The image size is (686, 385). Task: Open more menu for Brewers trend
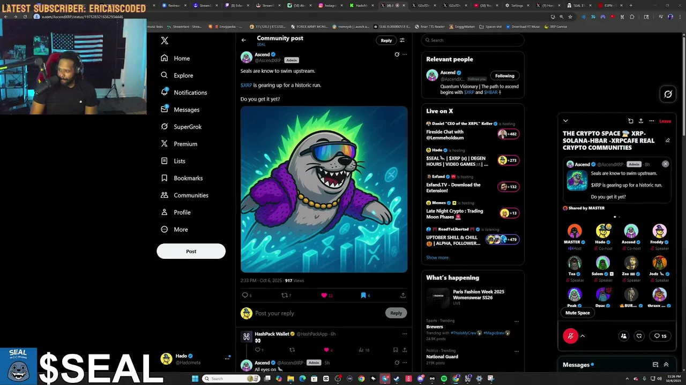(517, 321)
